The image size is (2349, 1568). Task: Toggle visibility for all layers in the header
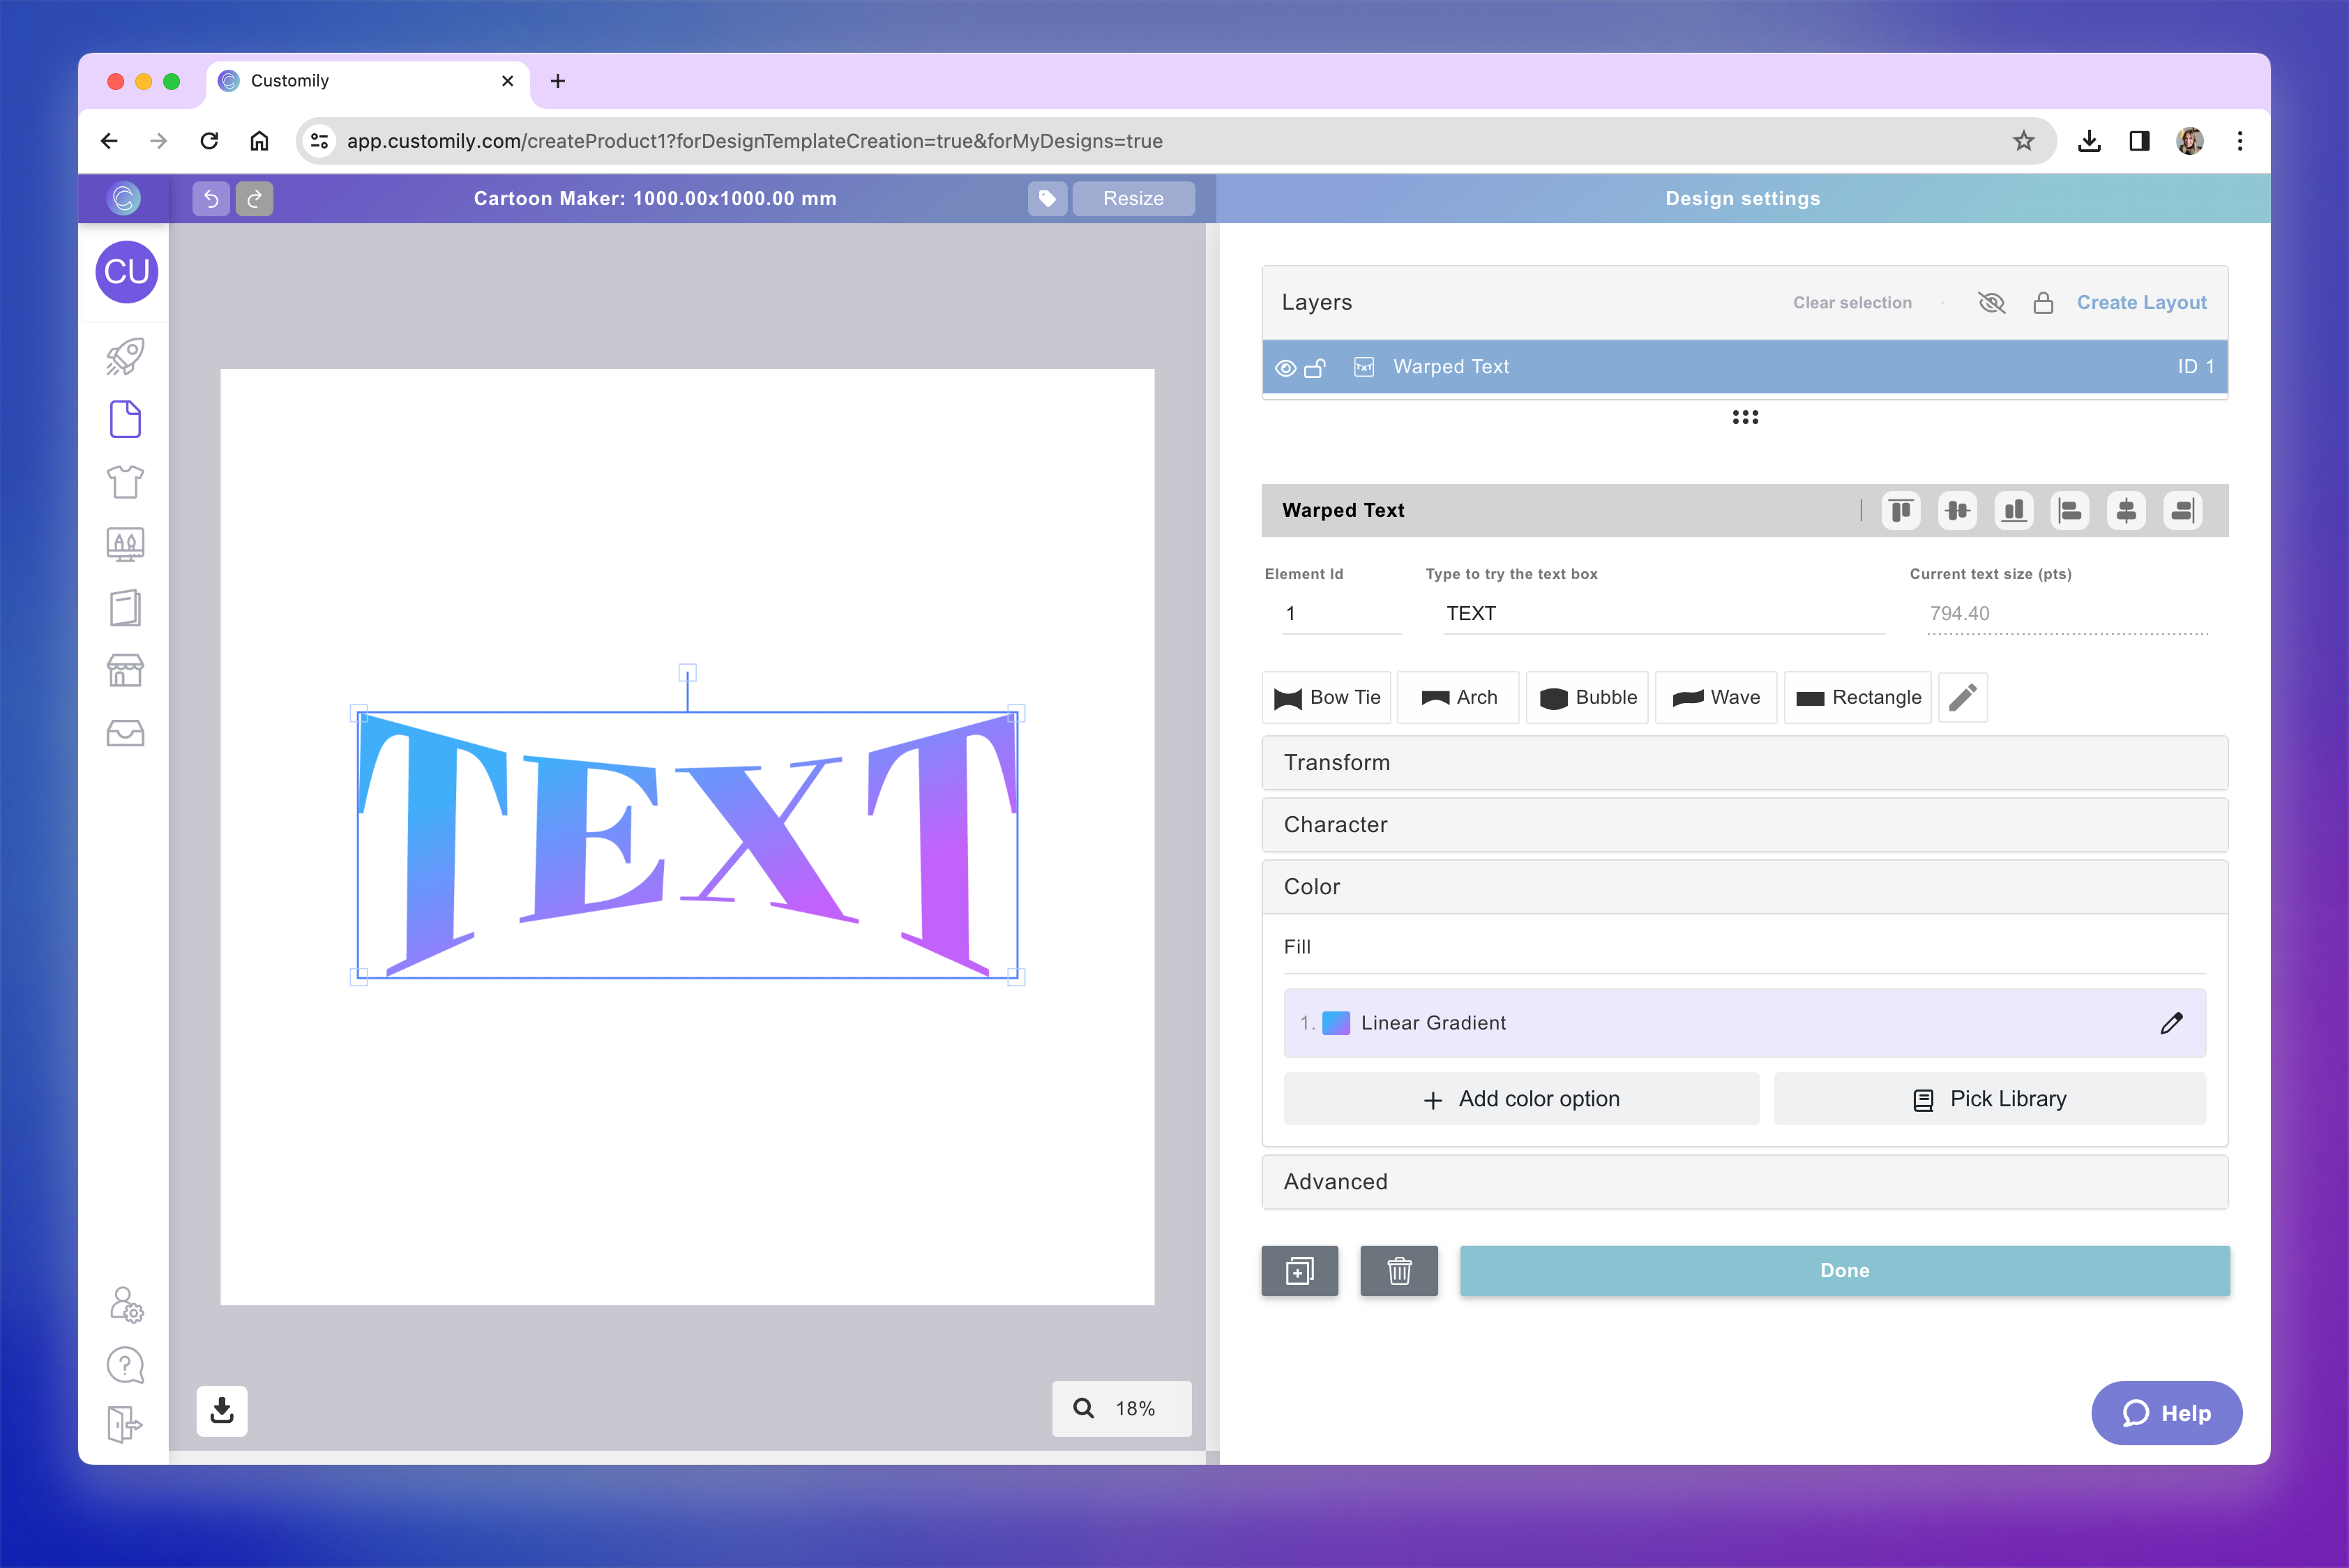click(x=1991, y=302)
